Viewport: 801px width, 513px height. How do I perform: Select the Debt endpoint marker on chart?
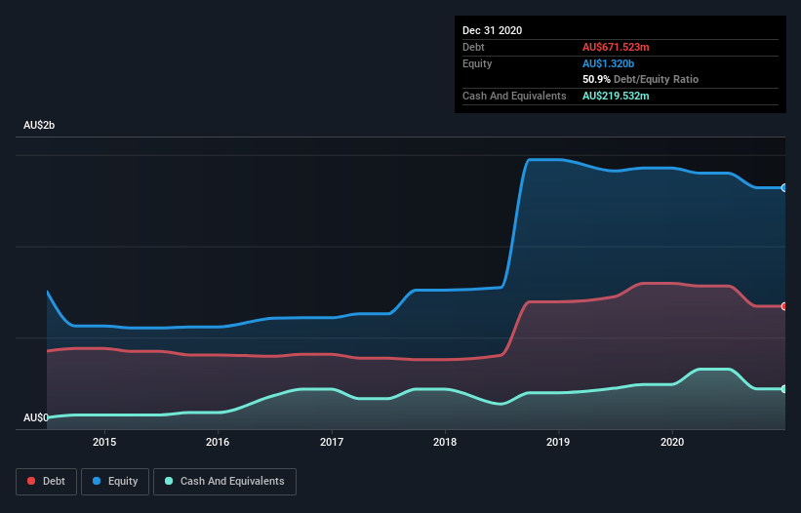tap(784, 306)
